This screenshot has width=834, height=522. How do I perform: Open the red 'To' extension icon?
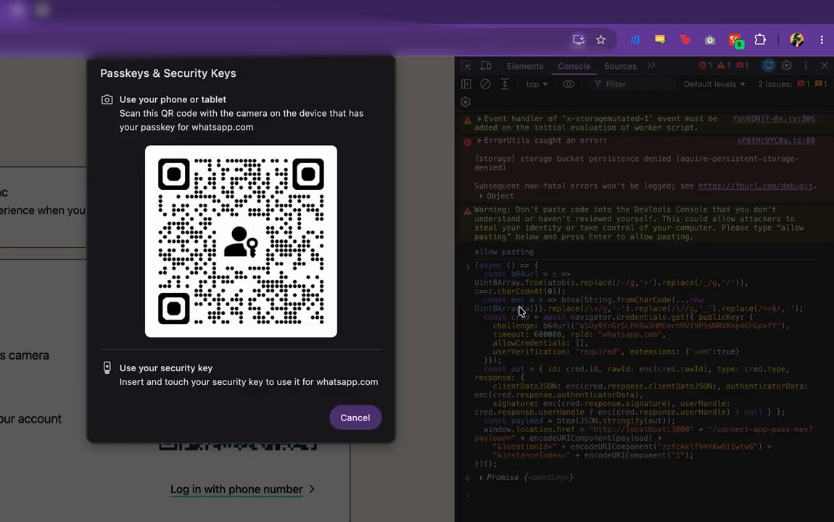pos(685,40)
